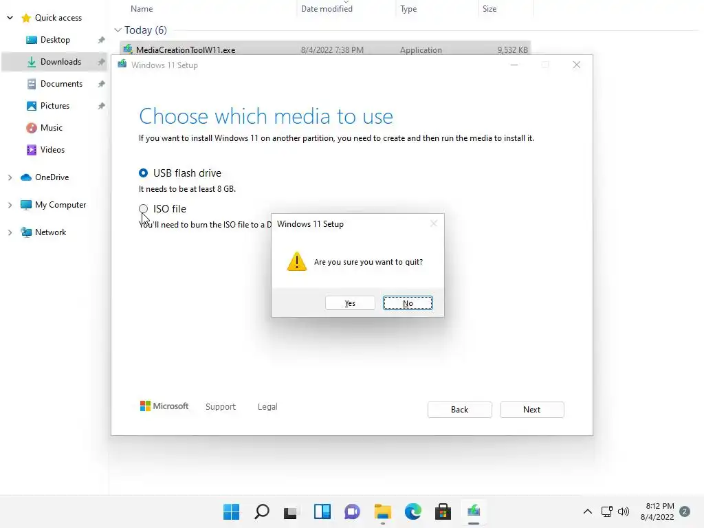The height and width of the screenshot is (528, 704).
Task: Unpin Desktop using its pin icon
Action: (x=102, y=40)
